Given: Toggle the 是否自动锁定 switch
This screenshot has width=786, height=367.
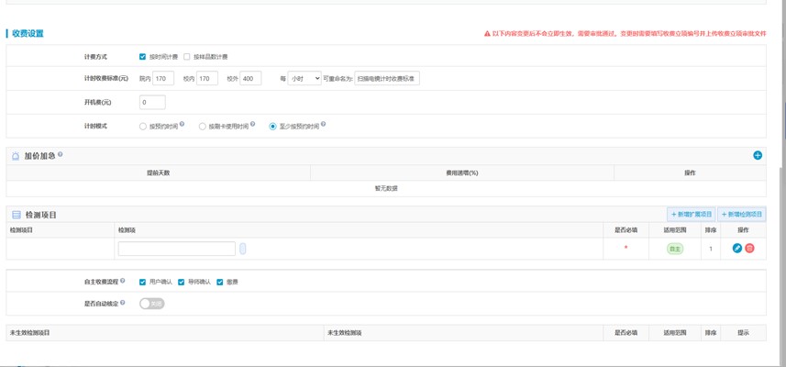Looking at the screenshot, I should coord(152,304).
